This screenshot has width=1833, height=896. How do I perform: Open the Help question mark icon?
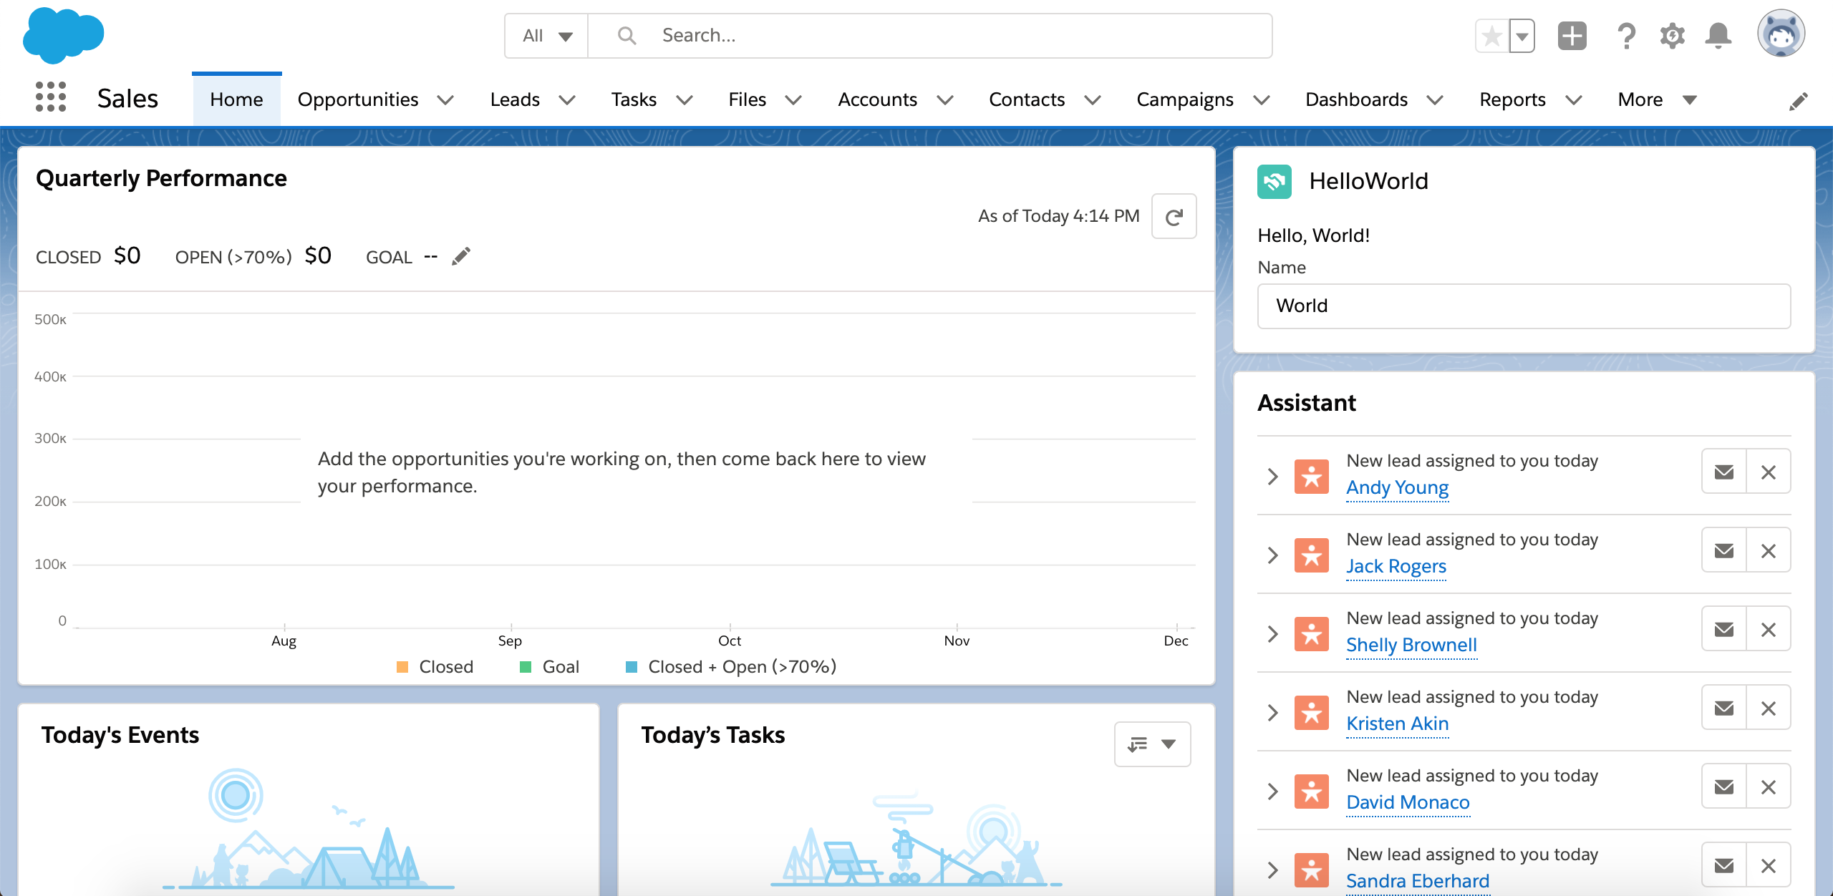click(1626, 36)
